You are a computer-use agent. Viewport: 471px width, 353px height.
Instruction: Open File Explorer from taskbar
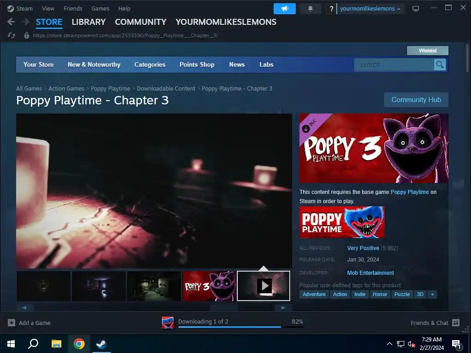tap(56, 344)
